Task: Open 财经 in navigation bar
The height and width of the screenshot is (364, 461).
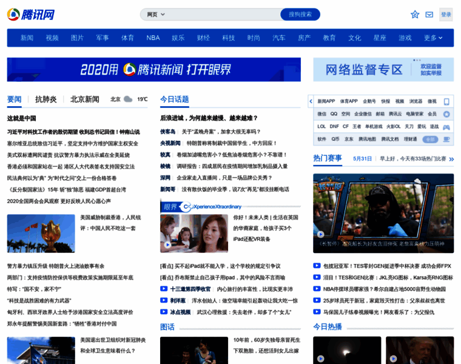Action: (203, 38)
